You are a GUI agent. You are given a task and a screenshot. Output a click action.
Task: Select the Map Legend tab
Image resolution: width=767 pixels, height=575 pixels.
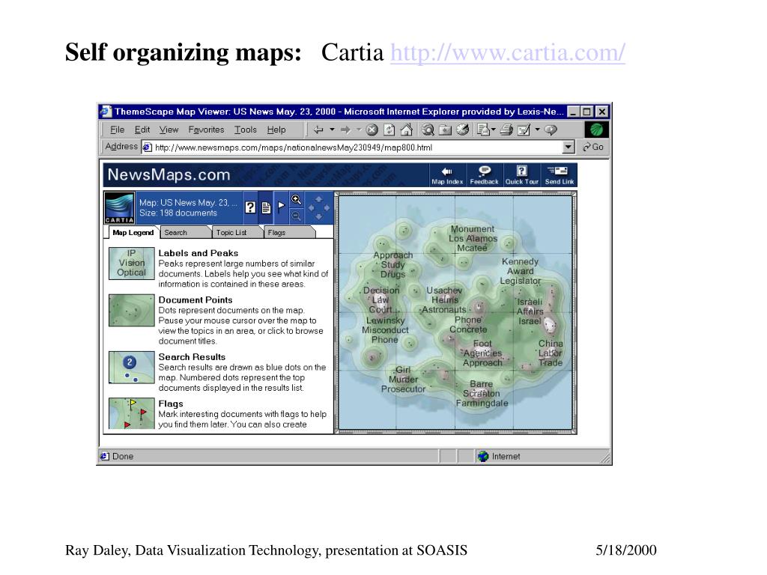[x=133, y=232]
